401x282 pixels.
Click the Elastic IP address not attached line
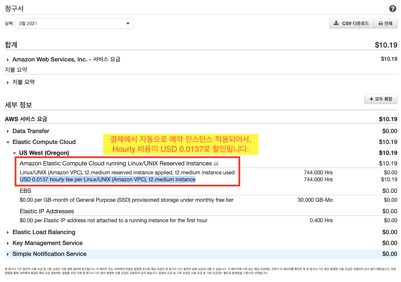pos(114,220)
